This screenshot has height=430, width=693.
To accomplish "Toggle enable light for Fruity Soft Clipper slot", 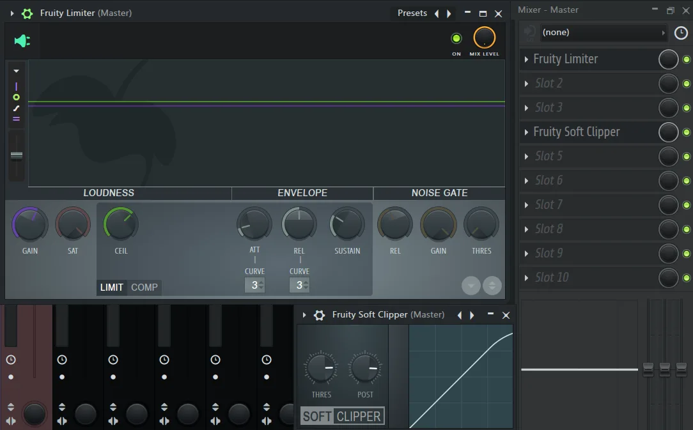I will tap(687, 132).
